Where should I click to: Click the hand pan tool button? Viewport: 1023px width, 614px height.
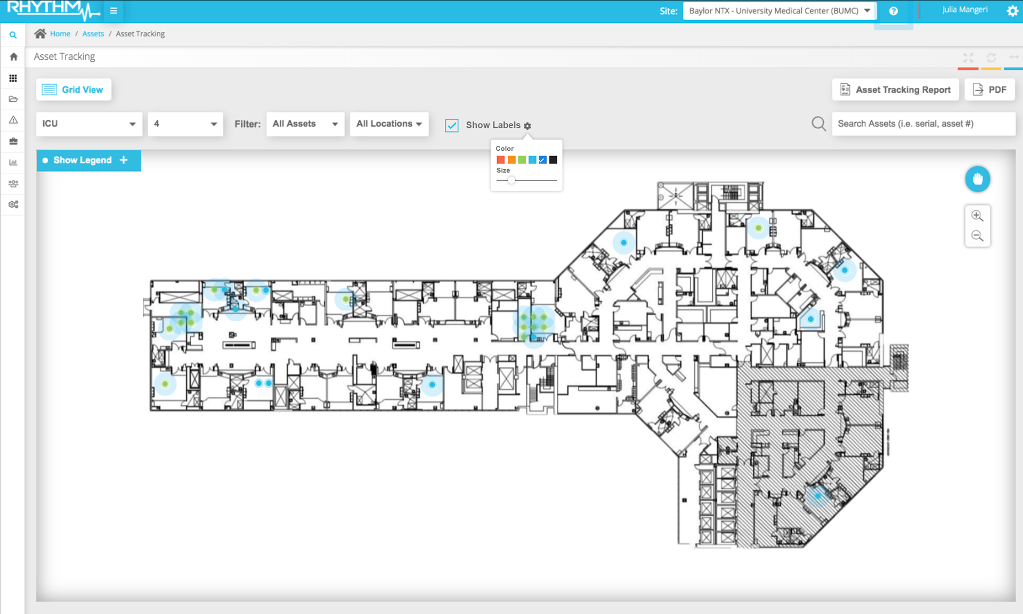(977, 179)
